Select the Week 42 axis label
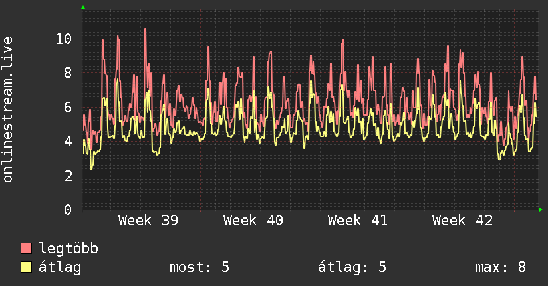548x286 pixels. click(462, 221)
